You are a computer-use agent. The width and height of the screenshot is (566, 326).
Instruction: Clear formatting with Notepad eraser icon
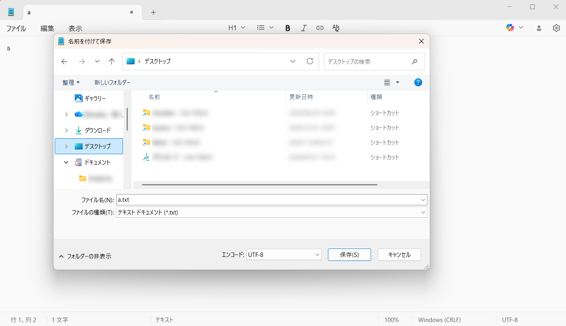[336, 28]
